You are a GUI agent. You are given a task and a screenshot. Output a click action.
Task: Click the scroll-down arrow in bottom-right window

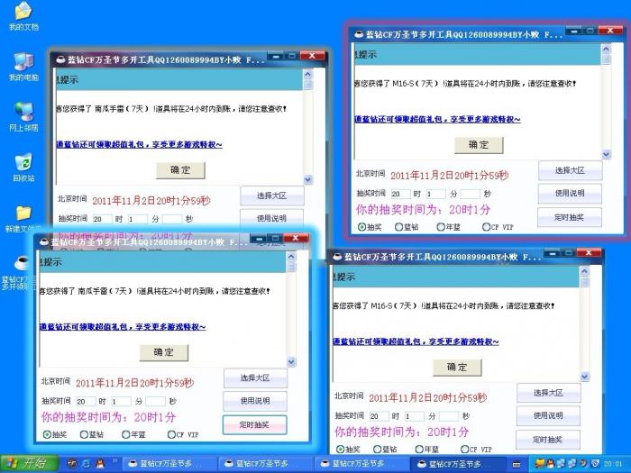point(584,377)
